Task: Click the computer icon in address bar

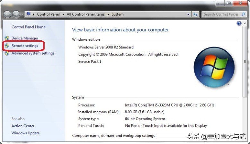Action: tap(29, 14)
